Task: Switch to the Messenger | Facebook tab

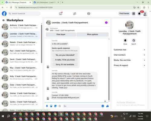Action: click(x=17, y=2)
